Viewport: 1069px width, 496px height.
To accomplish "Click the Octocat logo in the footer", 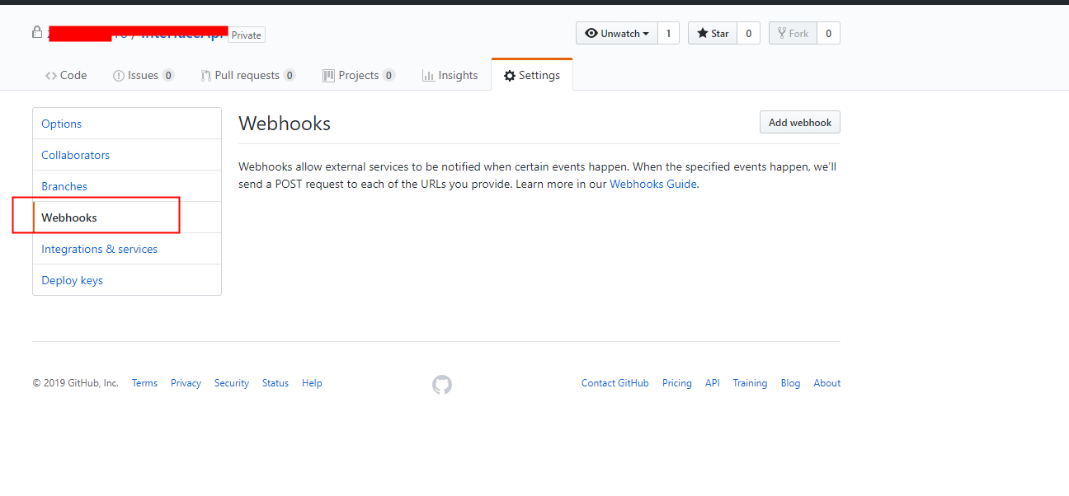I will pyautogui.click(x=441, y=384).
